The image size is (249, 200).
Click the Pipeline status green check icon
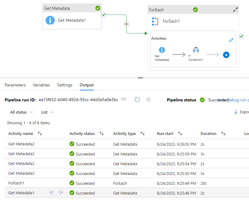point(202,100)
